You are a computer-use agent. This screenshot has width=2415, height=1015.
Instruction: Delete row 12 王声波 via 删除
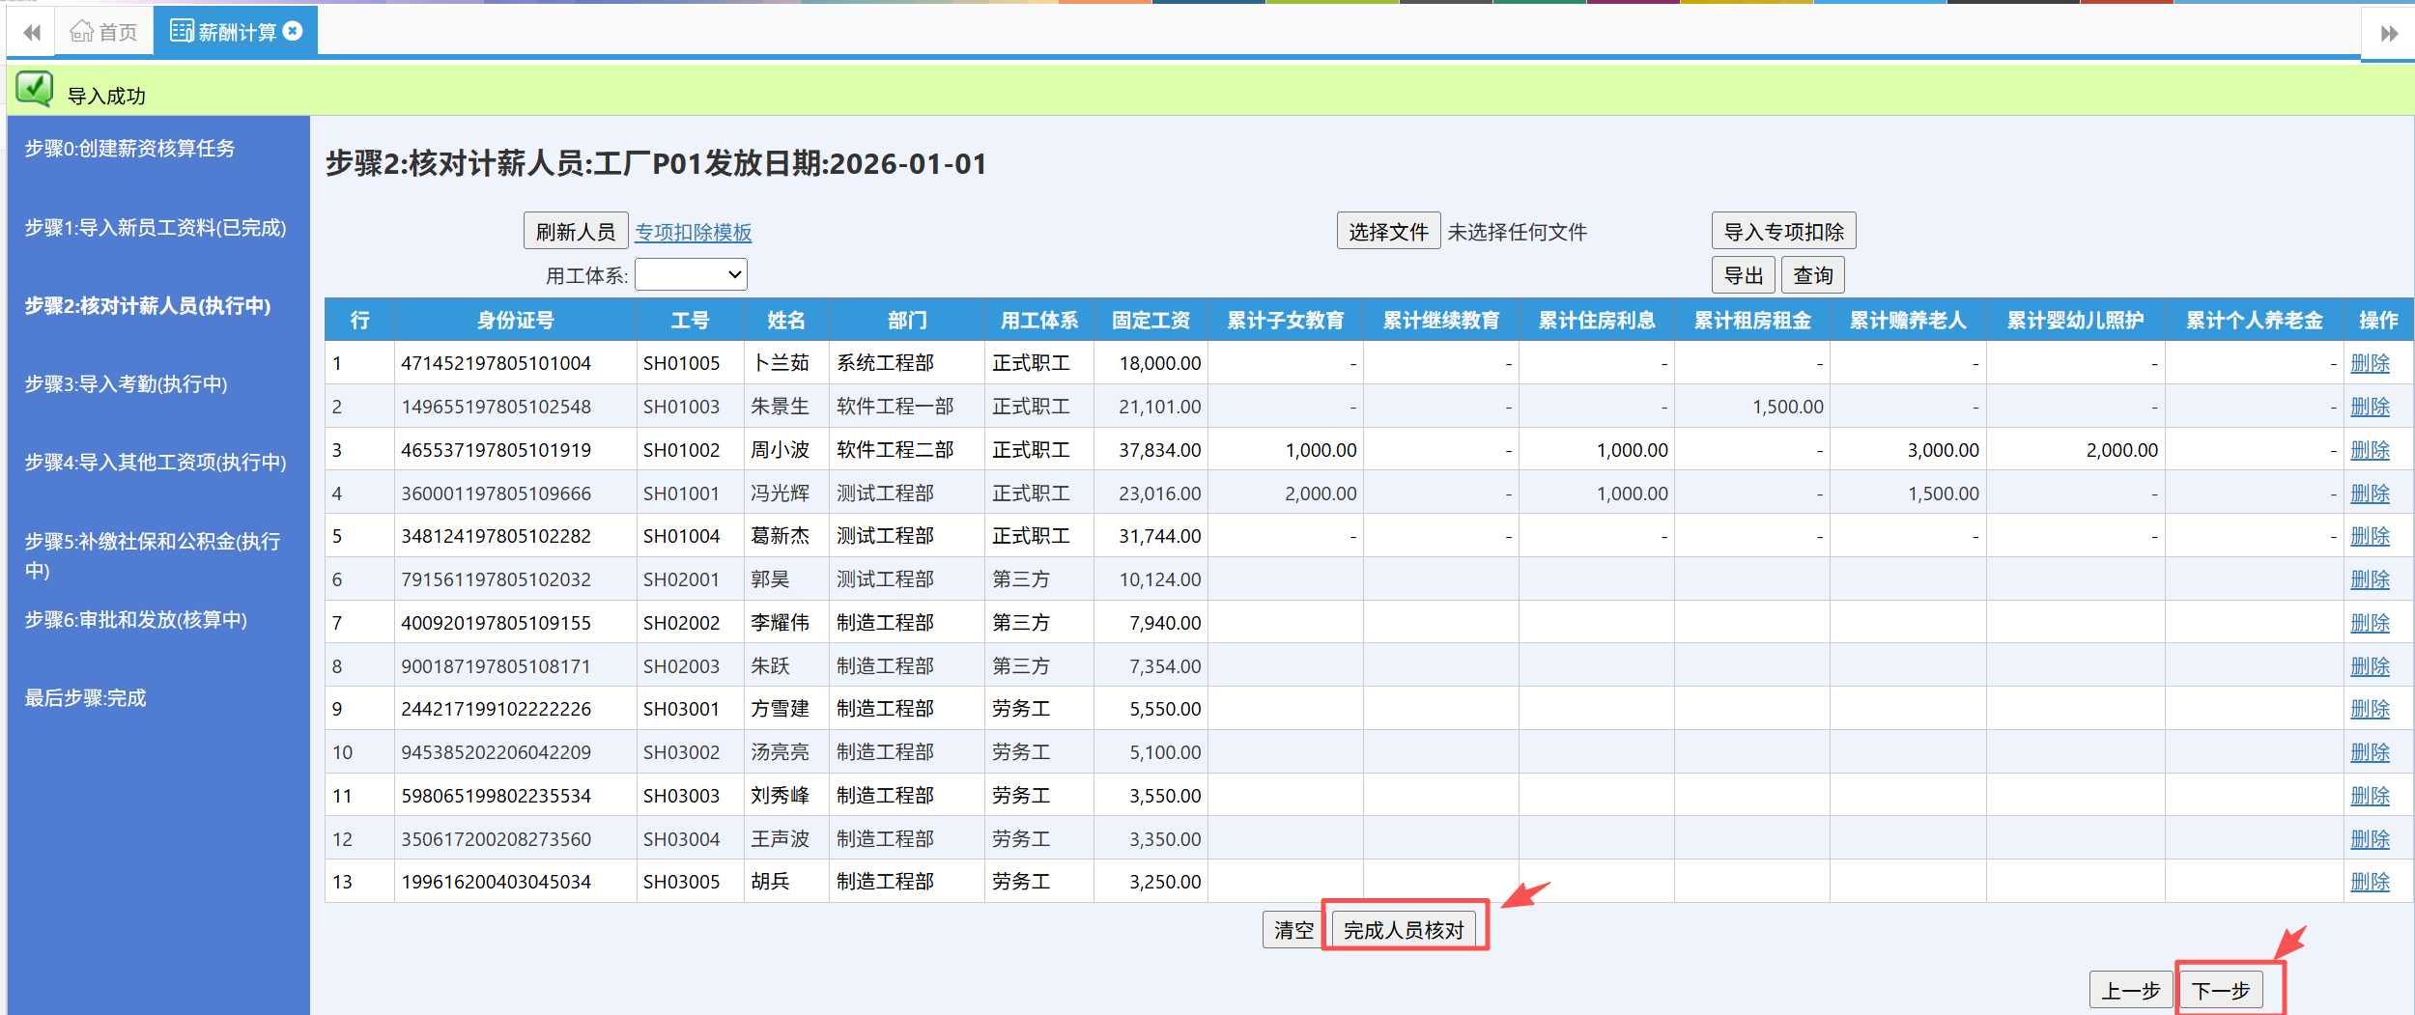click(2370, 839)
